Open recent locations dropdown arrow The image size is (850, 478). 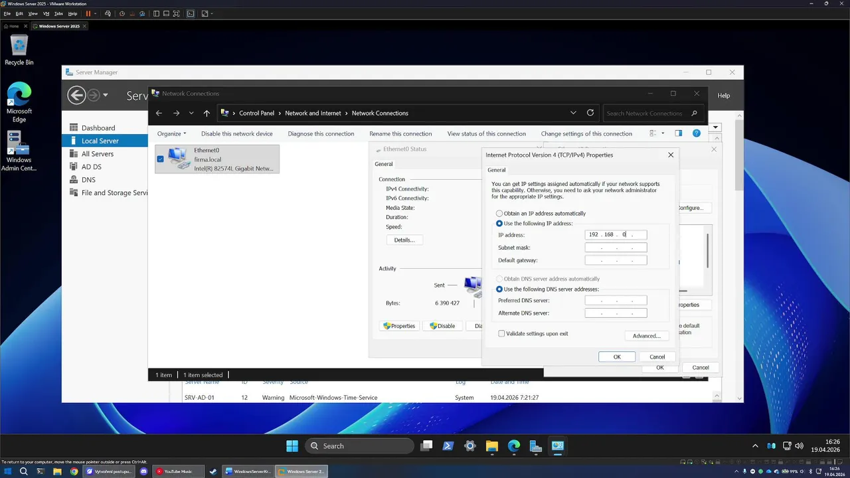click(191, 113)
